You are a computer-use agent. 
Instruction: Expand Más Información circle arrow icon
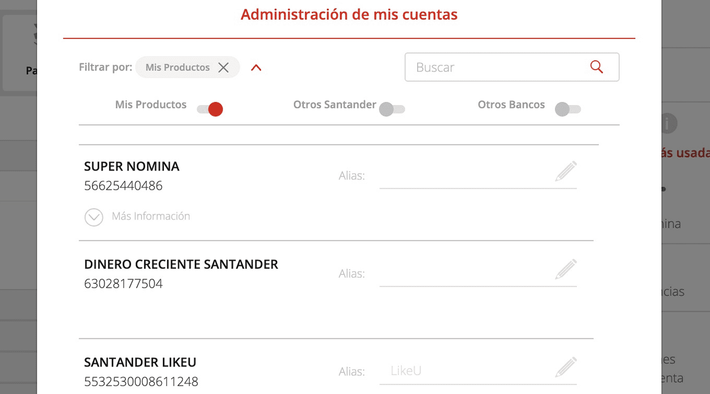click(94, 217)
